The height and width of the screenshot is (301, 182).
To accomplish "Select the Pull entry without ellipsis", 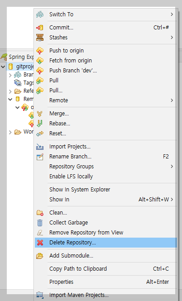I will [105, 81].
